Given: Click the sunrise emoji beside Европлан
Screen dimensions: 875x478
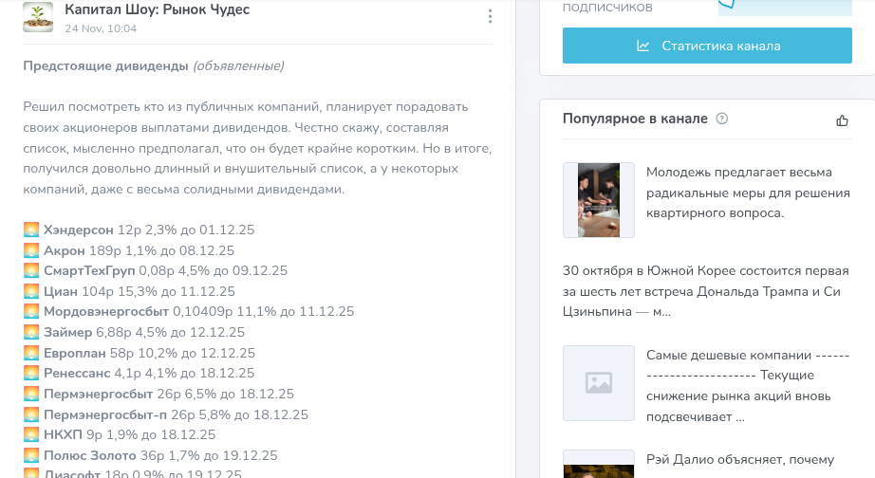Looking at the screenshot, I should pos(31,353).
